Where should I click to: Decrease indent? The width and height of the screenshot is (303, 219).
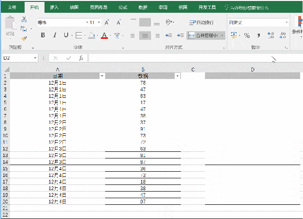click(169, 35)
